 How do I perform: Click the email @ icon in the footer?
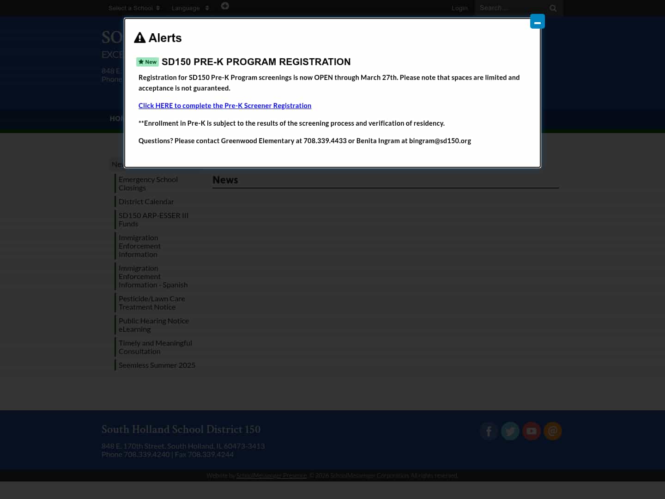[x=553, y=431]
